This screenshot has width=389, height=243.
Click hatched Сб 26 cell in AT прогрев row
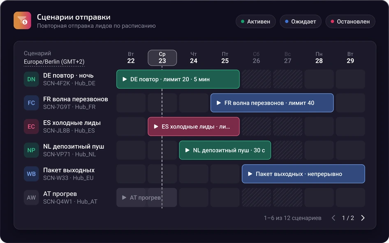(x=256, y=197)
